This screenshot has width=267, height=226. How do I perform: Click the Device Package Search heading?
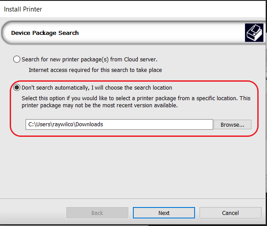pyautogui.click(x=45, y=33)
